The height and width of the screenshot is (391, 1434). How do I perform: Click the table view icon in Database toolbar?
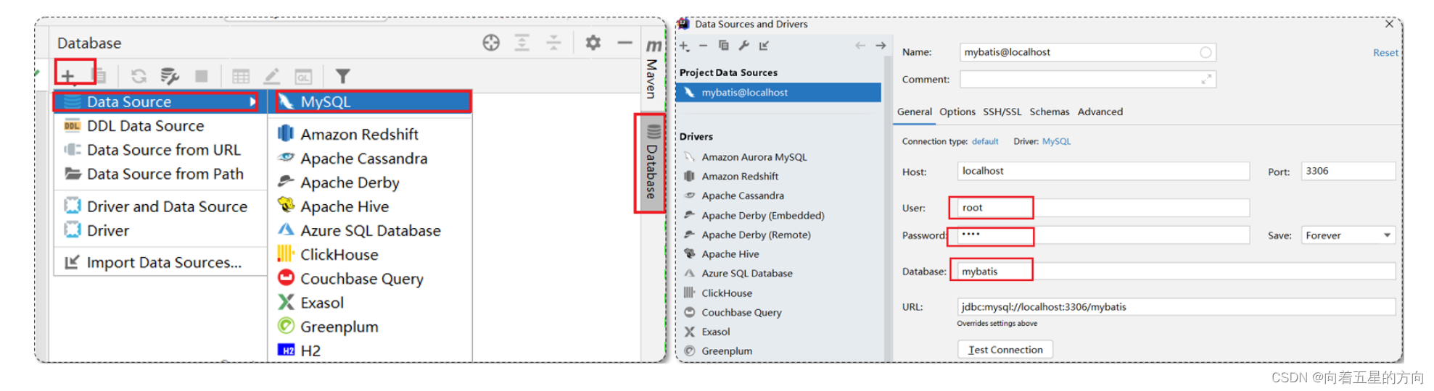point(241,76)
